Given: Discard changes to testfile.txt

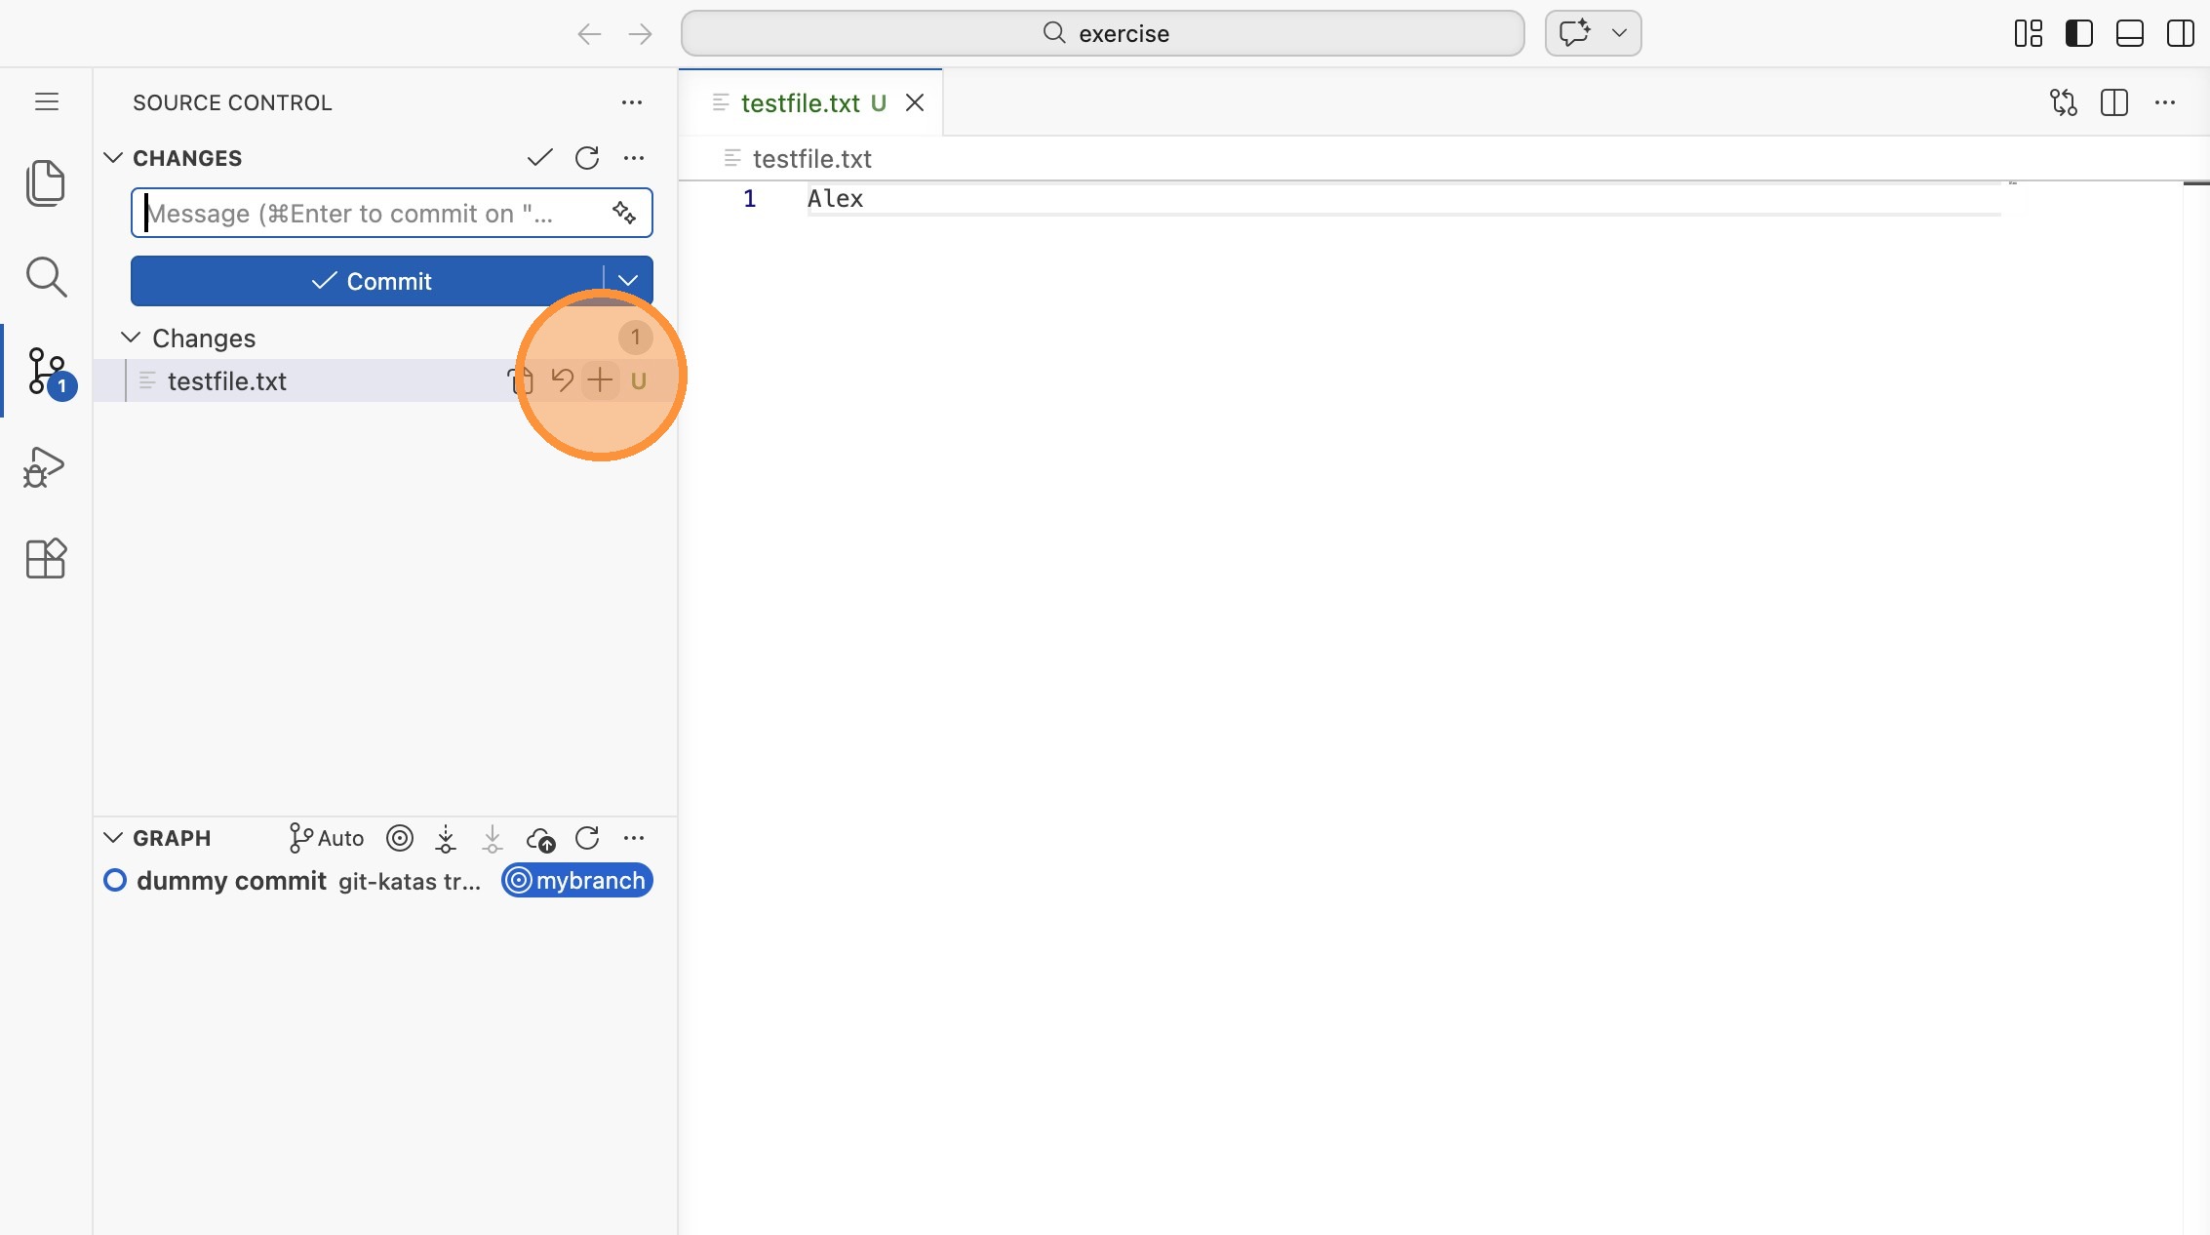Looking at the screenshot, I should pos(562,380).
